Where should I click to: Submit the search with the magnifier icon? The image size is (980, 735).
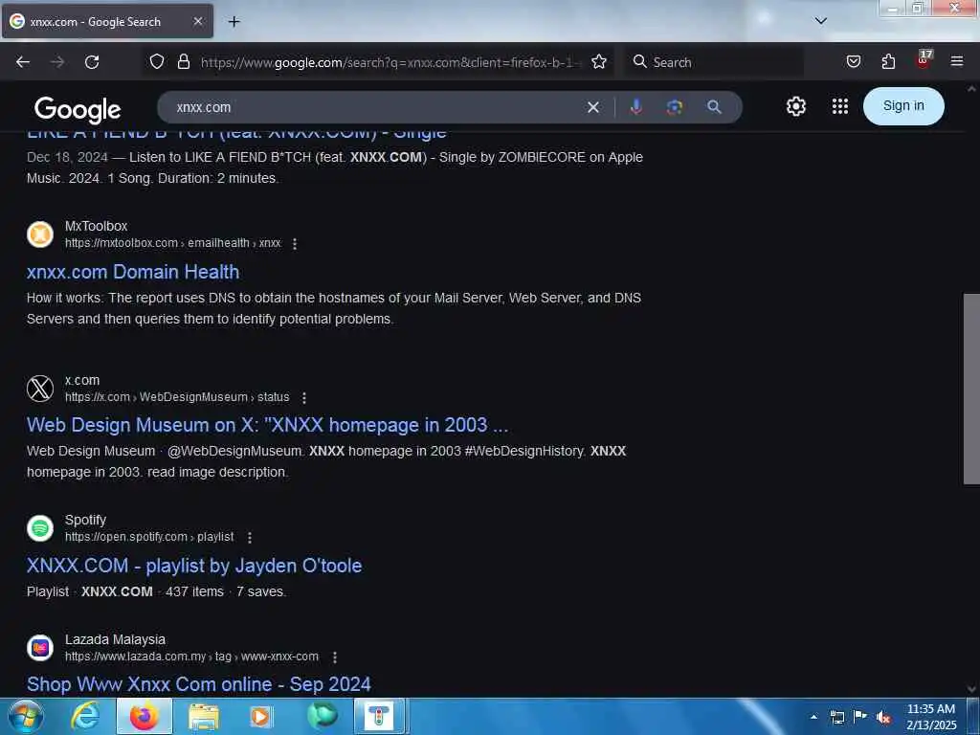pyautogui.click(x=714, y=107)
